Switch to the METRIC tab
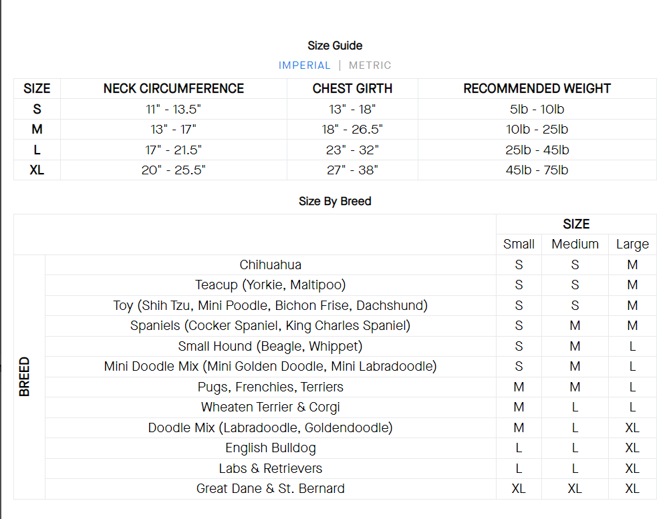 370,65
